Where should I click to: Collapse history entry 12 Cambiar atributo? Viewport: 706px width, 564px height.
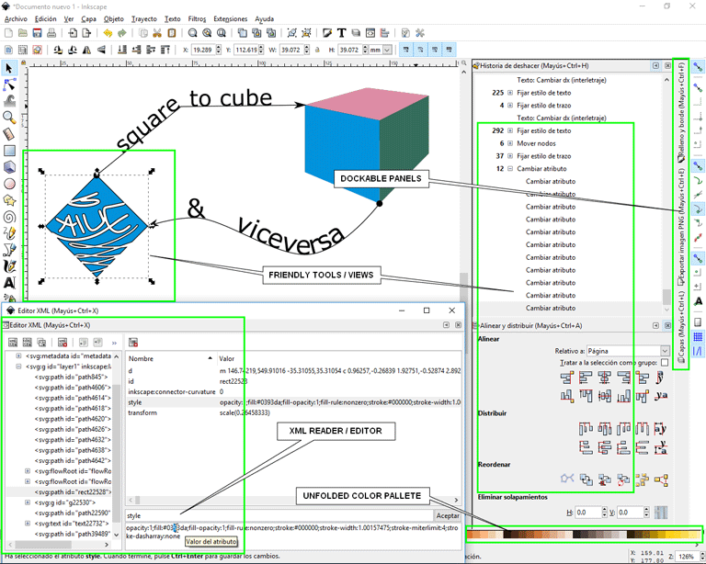[x=510, y=169]
